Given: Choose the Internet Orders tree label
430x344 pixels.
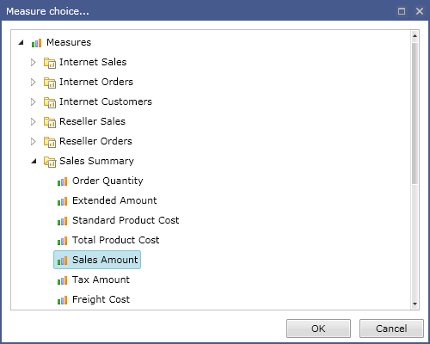Looking at the screenshot, I should pyautogui.click(x=96, y=82).
